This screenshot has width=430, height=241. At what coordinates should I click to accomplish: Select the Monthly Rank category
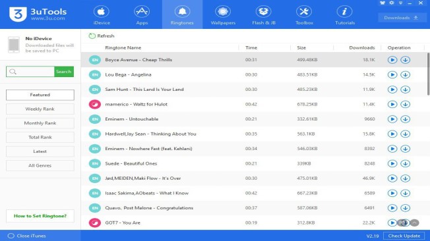point(40,123)
